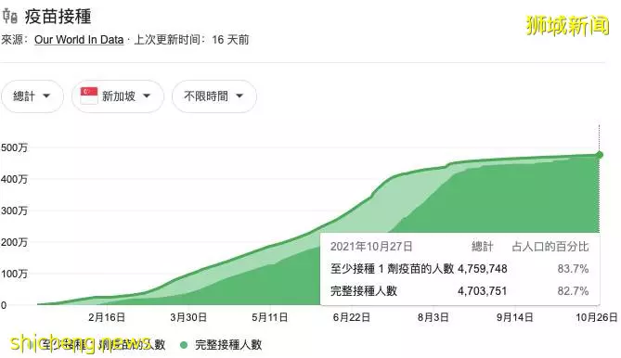Open the Our World In Data link
The image size is (621, 358).
[x=79, y=40]
